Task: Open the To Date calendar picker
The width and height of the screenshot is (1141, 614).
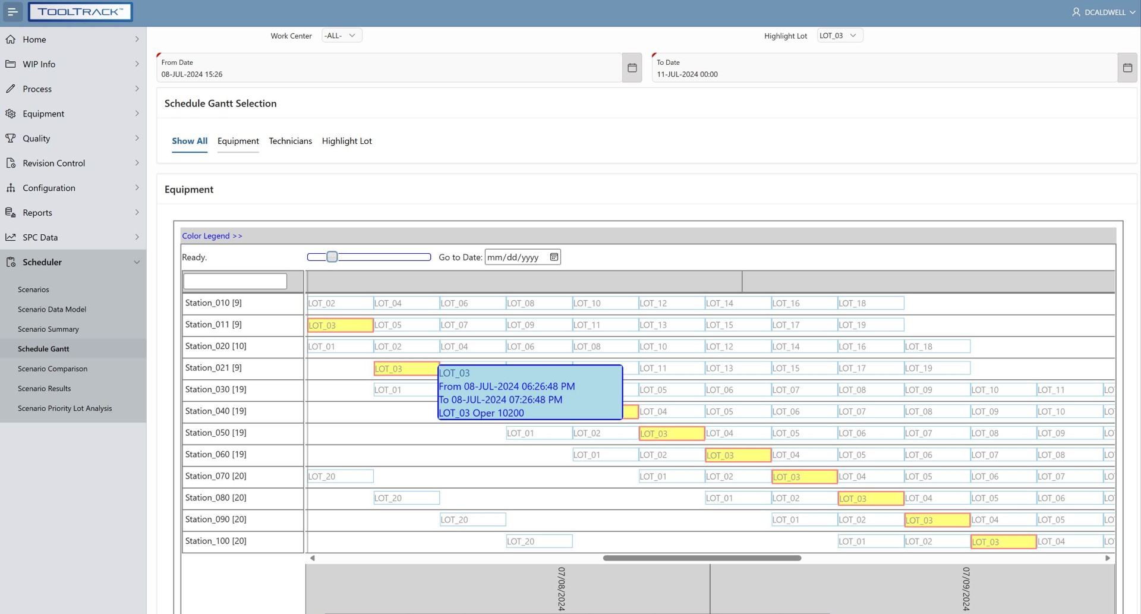Action: coord(1127,68)
